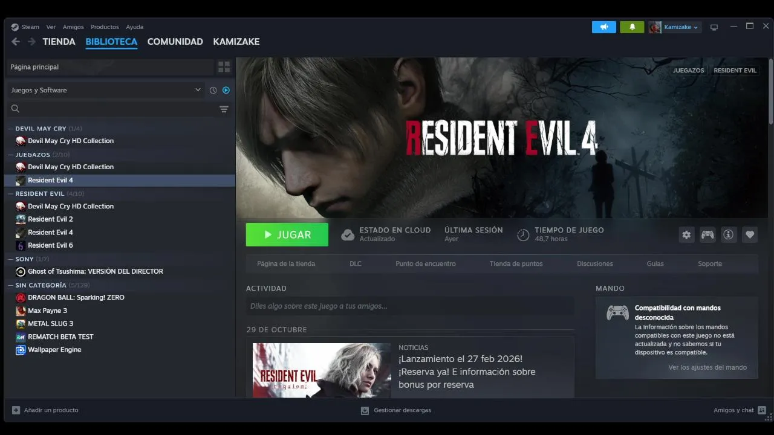Open the announcements megaphone button
The width and height of the screenshot is (774, 435).
coord(603,27)
